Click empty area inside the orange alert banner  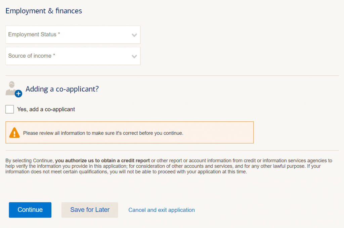(219, 133)
